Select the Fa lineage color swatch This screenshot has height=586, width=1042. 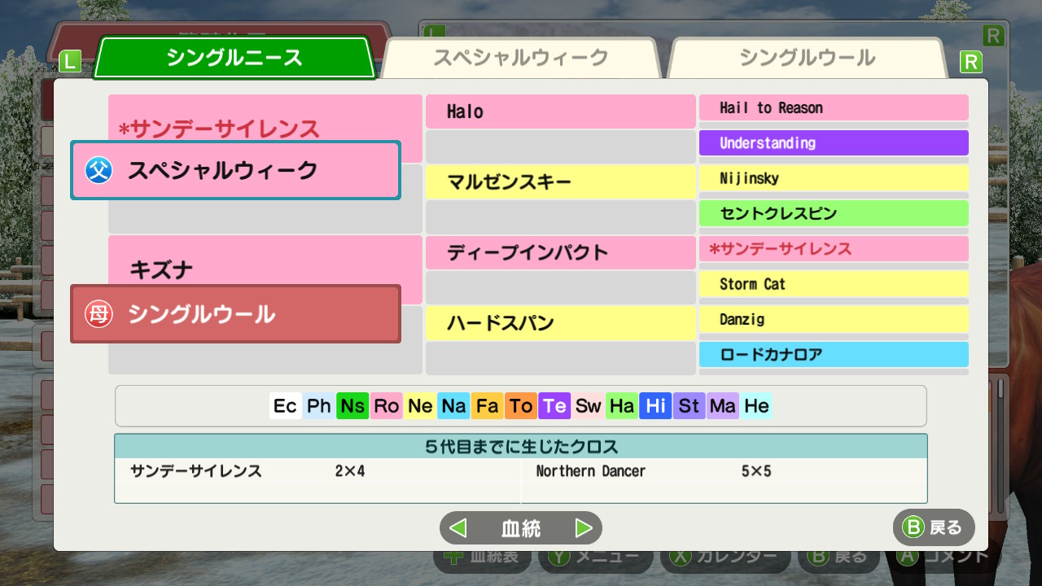[488, 406]
